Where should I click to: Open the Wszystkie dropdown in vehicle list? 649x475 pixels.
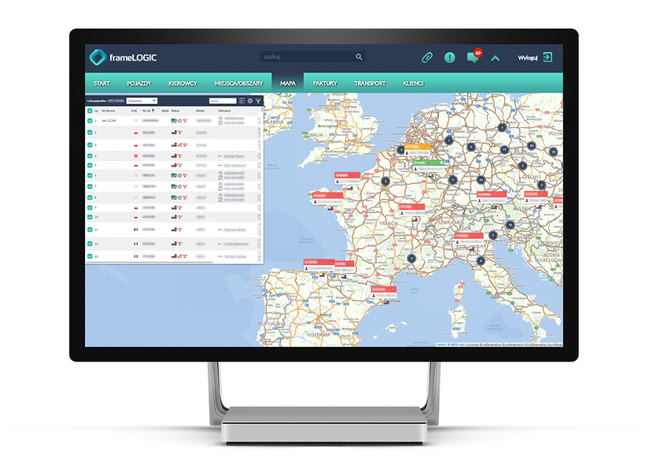pyautogui.click(x=141, y=101)
